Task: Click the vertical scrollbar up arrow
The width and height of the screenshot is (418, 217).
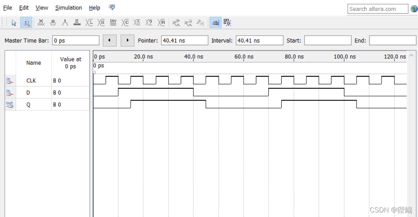Action: 411,55
